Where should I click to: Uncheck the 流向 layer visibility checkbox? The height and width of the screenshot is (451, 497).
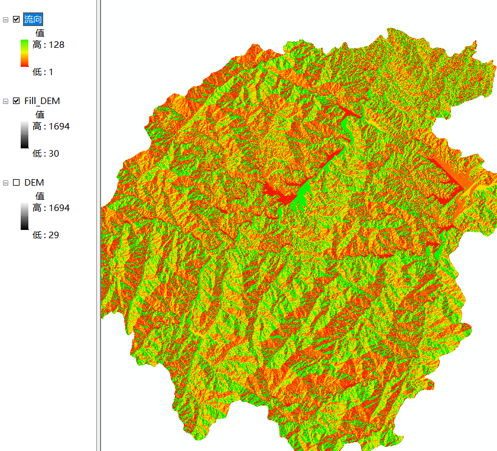(x=16, y=20)
